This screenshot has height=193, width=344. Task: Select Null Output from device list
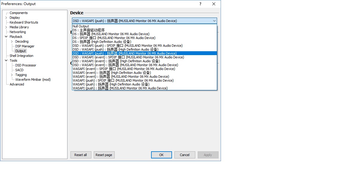point(81,26)
